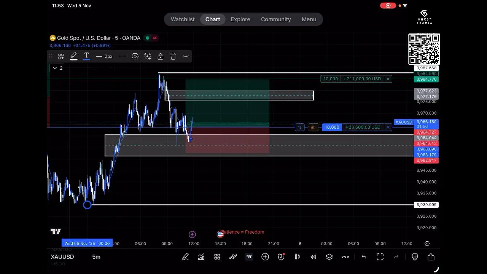487x274 pixels.
Task: Open the Menu tab
Action: pos(309,19)
